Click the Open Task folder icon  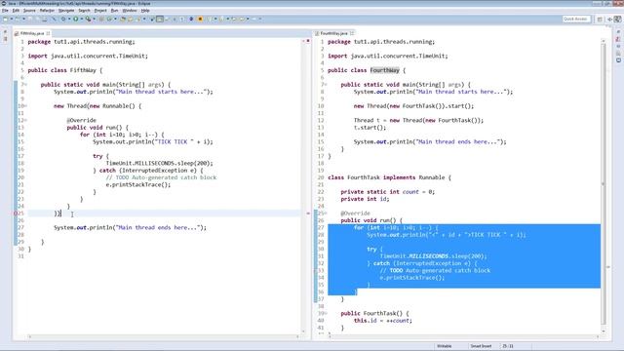tap(130, 19)
